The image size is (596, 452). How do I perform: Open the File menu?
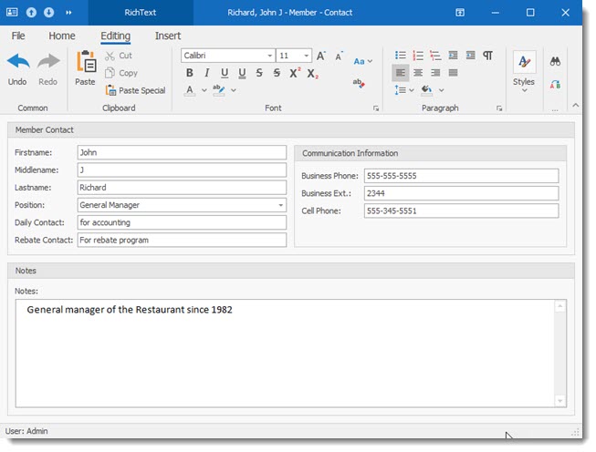click(18, 36)
